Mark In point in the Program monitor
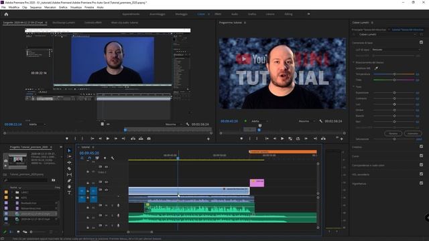Screen dimensions: 429x241 249,139
